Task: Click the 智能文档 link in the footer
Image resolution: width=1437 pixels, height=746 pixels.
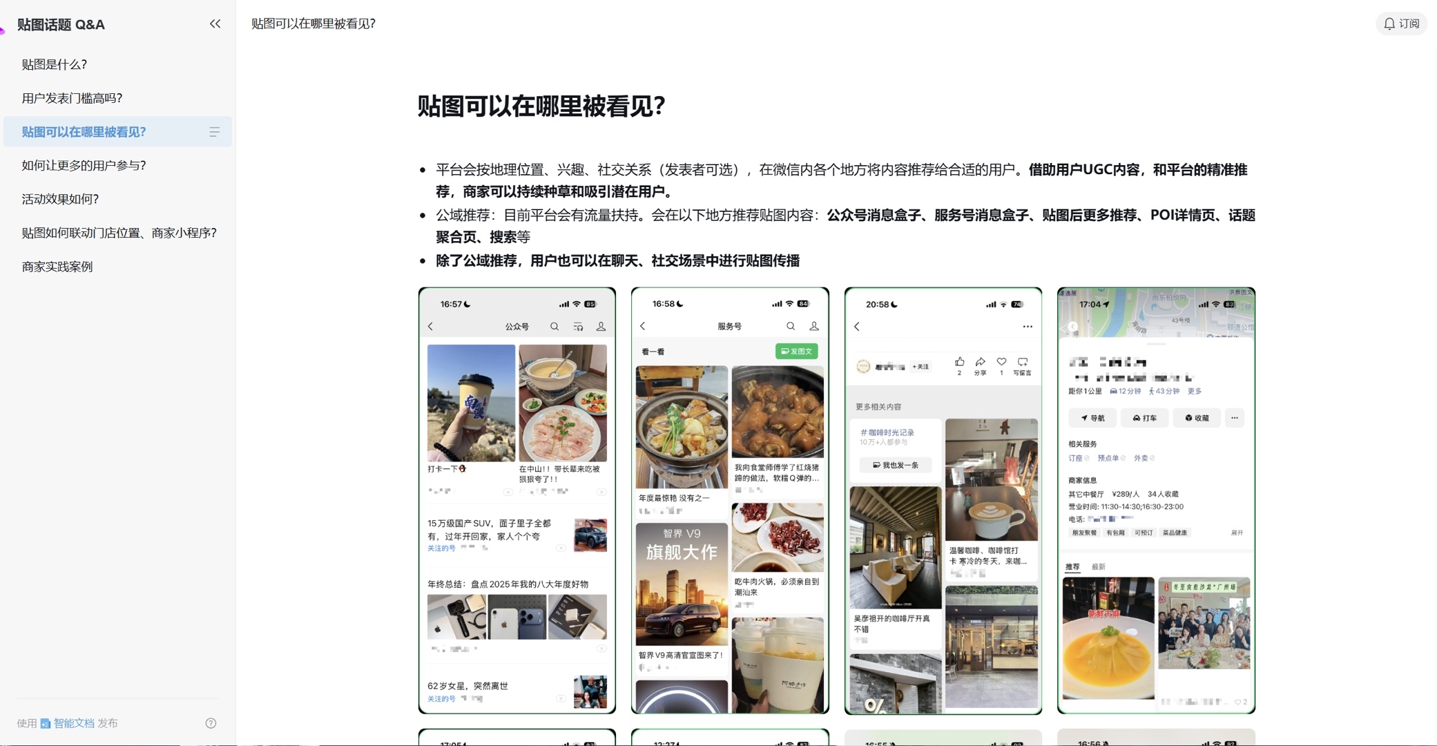Action: (x=68, y=723)
